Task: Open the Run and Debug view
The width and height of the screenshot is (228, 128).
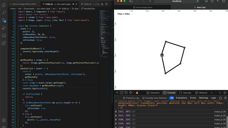Action: [x=4, y=28]
